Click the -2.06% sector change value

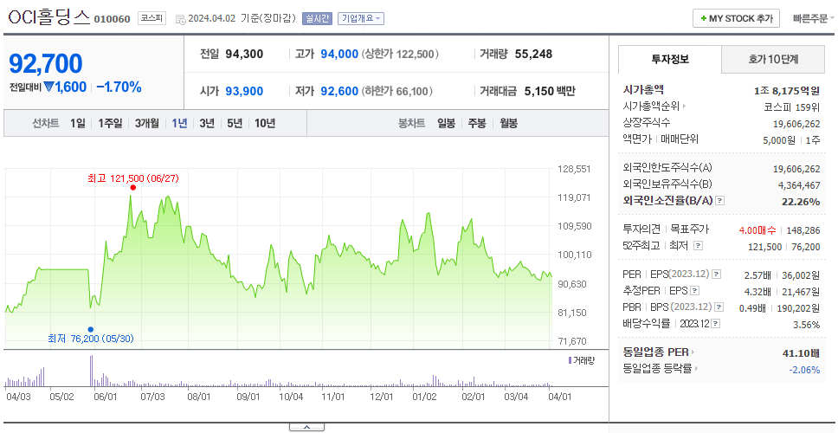(x=804, y=370)
